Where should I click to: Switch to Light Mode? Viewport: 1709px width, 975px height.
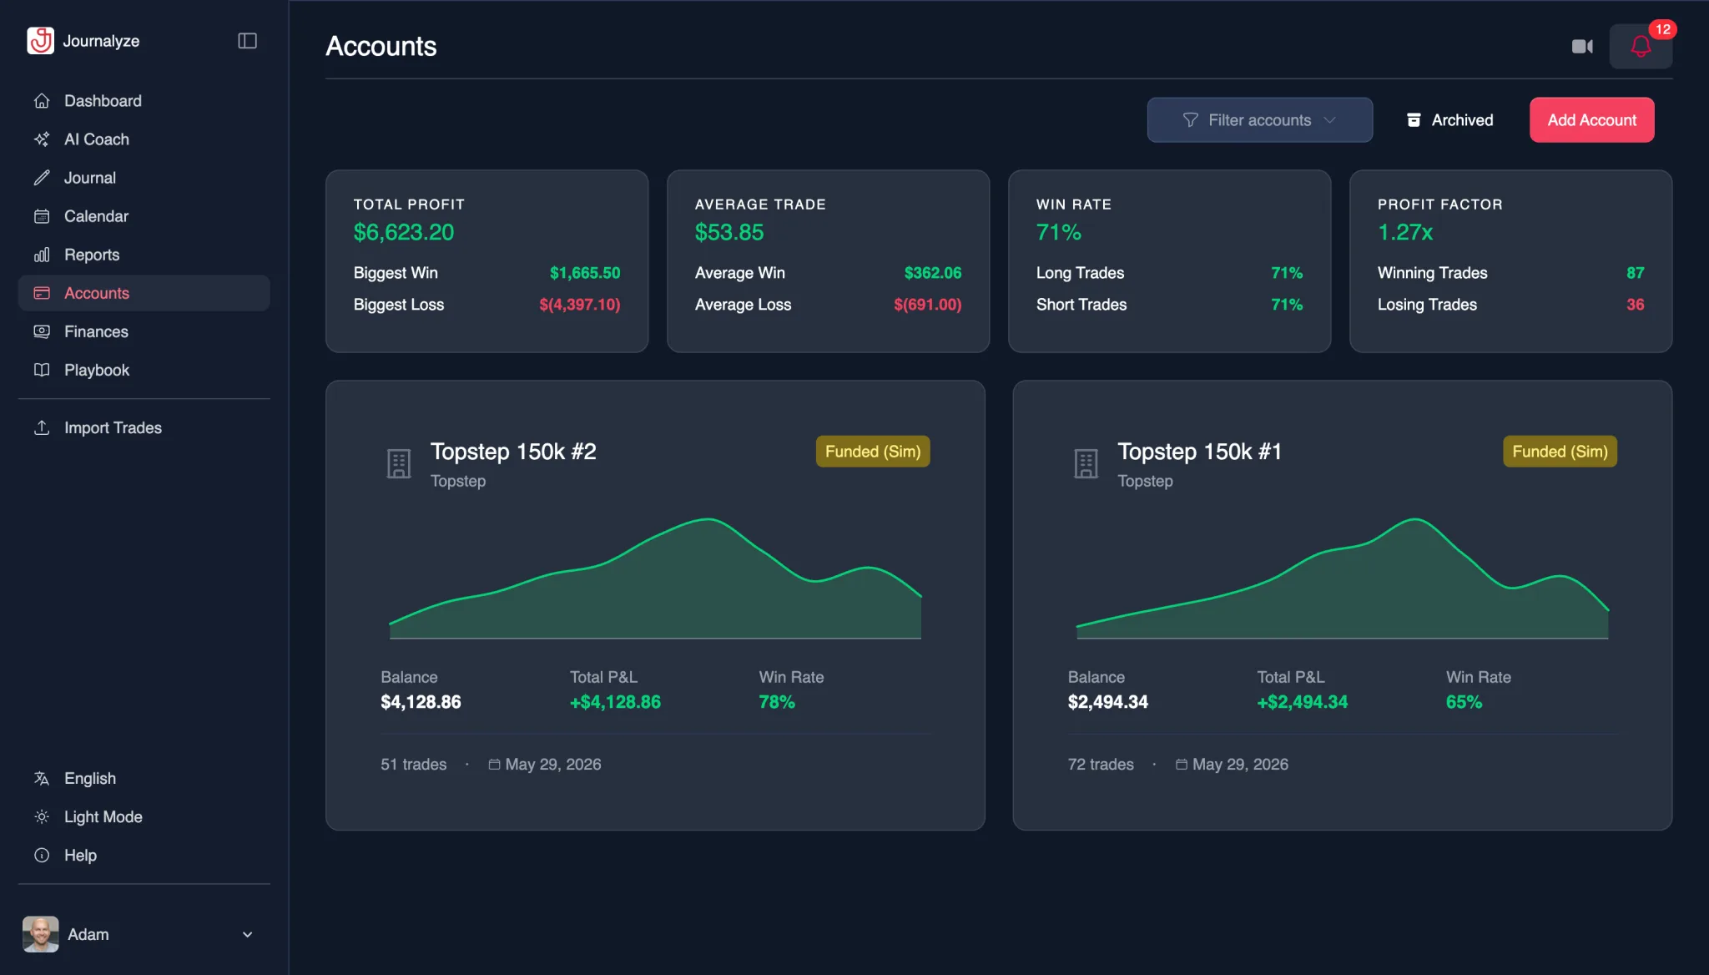click(144, 816)
